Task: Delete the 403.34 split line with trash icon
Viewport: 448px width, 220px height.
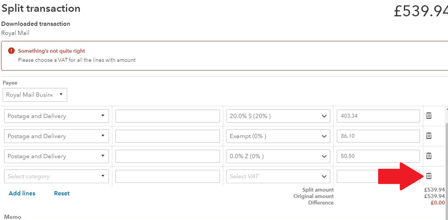Action: 429,116
